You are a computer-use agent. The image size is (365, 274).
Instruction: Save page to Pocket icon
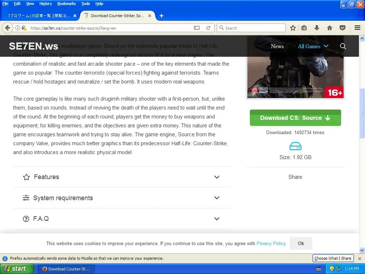[343, 28]
